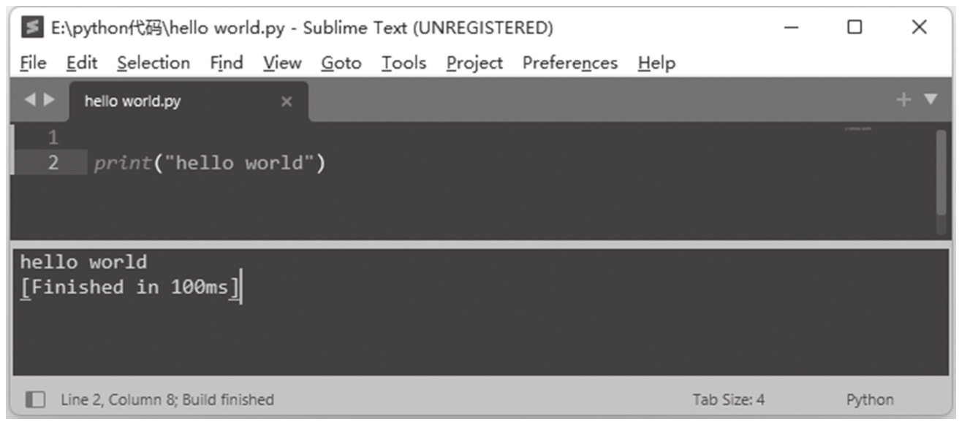Screen dimensions: 959x422
Task: Close the hello world.py tab
Action: coord(287,101)
